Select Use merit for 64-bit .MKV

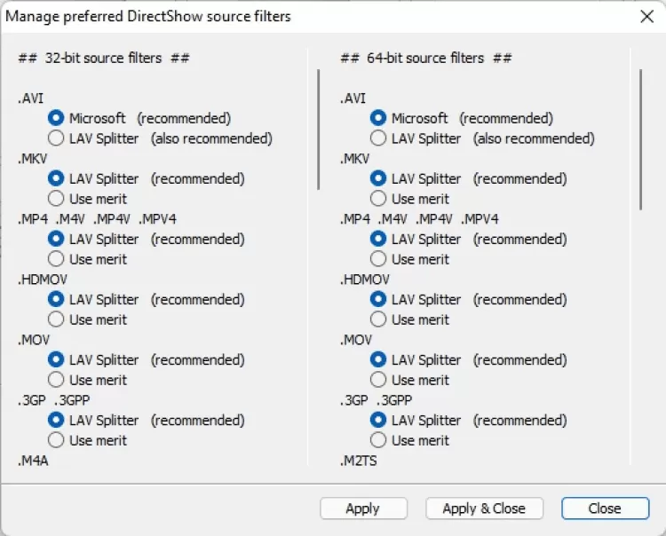click(x=378, y=199)
